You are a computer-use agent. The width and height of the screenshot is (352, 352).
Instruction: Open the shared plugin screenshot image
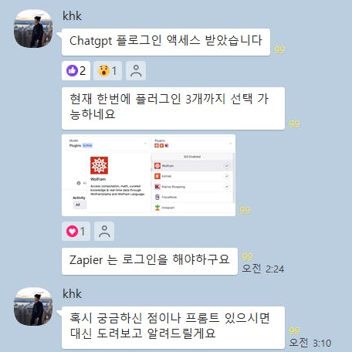pos(148,175)
